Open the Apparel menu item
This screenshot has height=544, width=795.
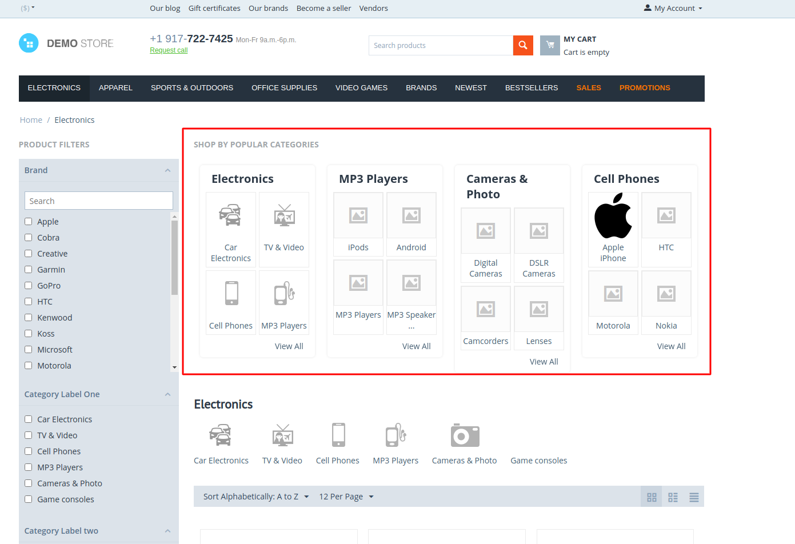coord(115,88)
